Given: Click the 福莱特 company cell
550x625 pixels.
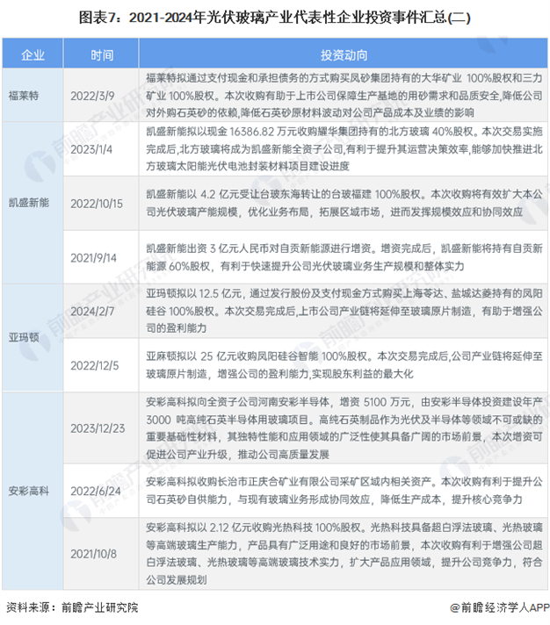Looking at the screenshot, I should pos(33,96).
